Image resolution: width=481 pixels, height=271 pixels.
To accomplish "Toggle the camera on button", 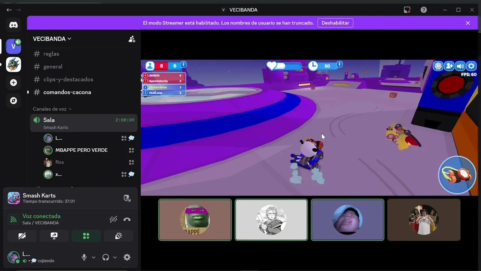I will 22,236.
